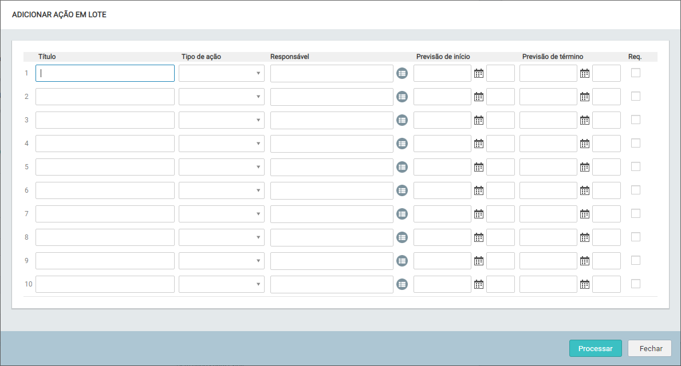Open end date calendar in row 2
The image size is (681, 366).
pyautogui.click(x=585, y=97)
